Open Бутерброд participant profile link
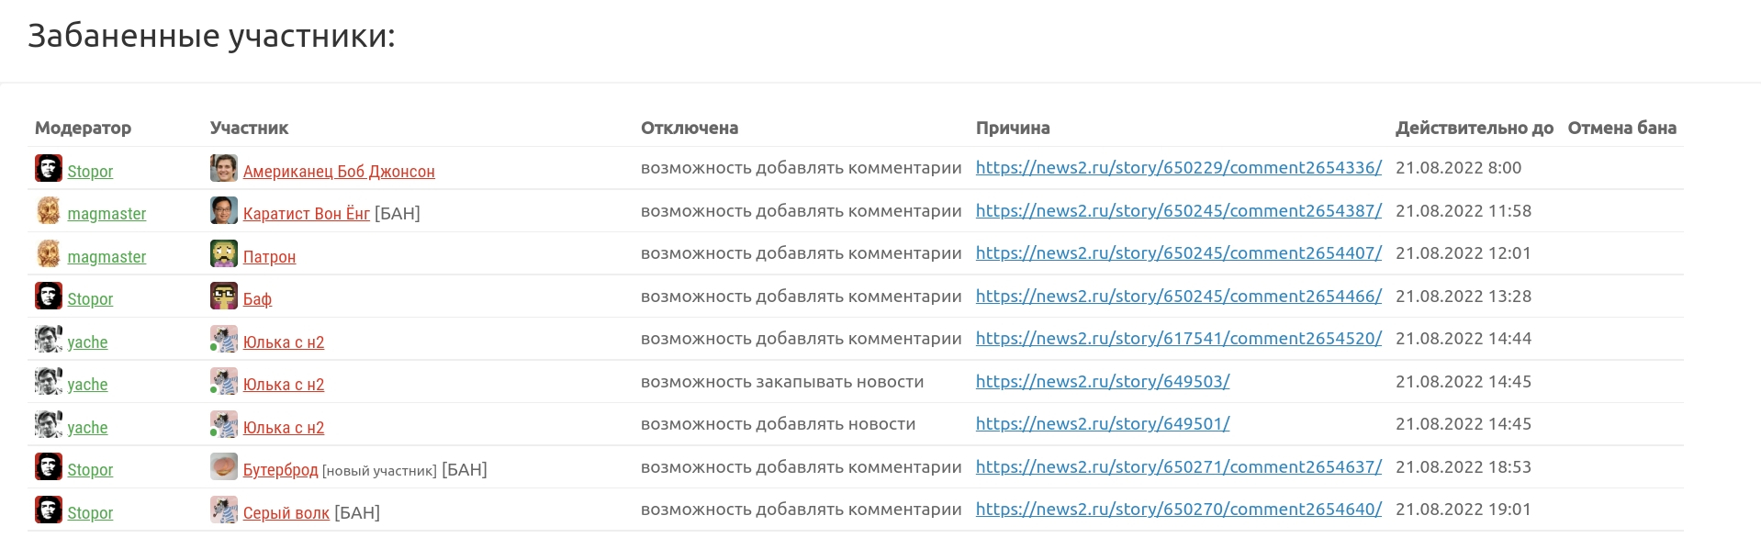 [x=281, y=470]
